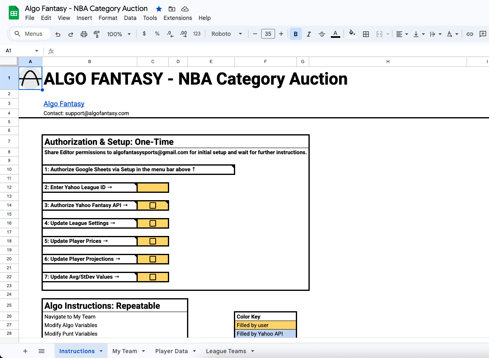Image resolution: width=489 pixels, height=358 pixels.
Task: Expand Name box A1 dropdown arrow
Action: (x=37, y=51)
